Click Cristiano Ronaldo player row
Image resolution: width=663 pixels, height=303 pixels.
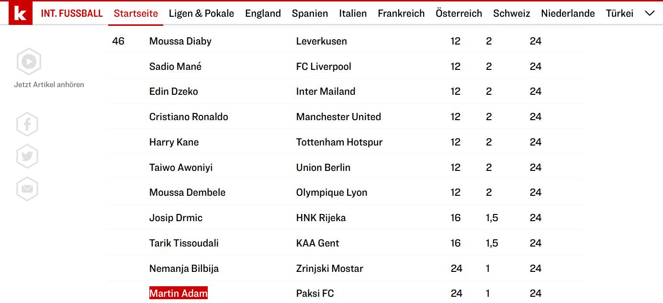pos(346,117)
